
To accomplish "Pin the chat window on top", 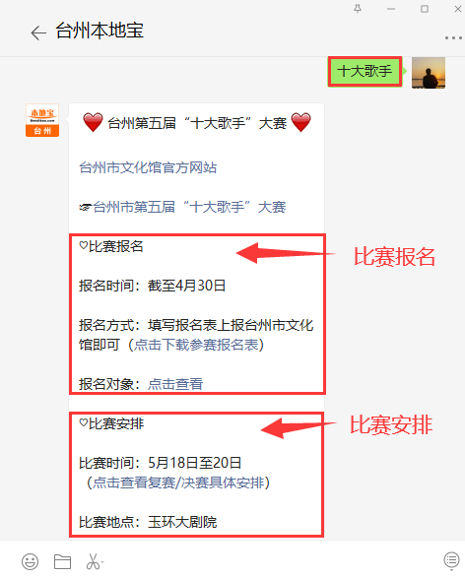I will [x=358, y=9].
